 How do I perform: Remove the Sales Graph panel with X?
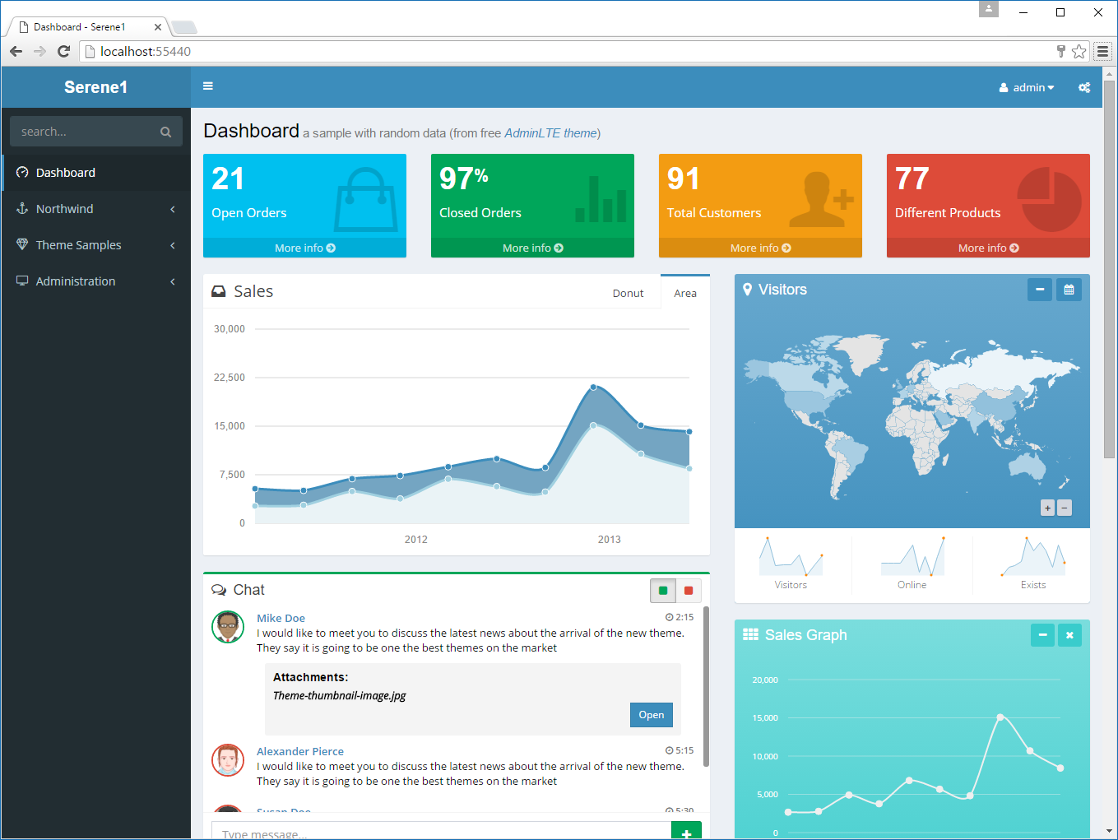point(1069,635)
